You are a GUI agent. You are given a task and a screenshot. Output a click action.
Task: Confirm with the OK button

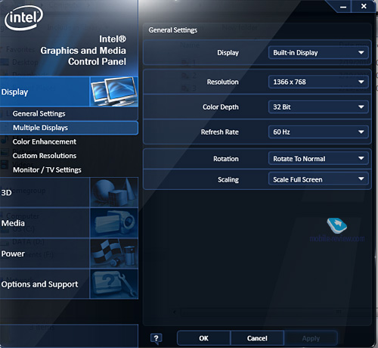pyautogui.click(x=203, y=338)
